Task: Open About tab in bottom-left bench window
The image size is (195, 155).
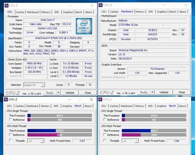Action: [x=88, y=106]
